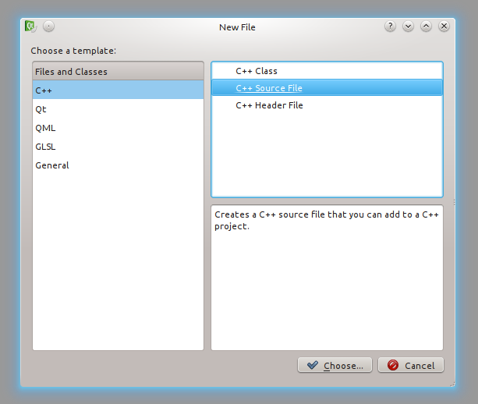Viewport: 478px width, 404px height.
Task: Select the C++ Class template
Action: tap(257, 71)
